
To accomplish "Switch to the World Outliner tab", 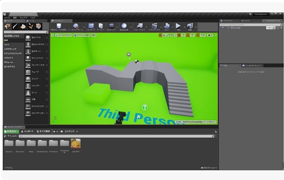I will [x=228, y=21].
